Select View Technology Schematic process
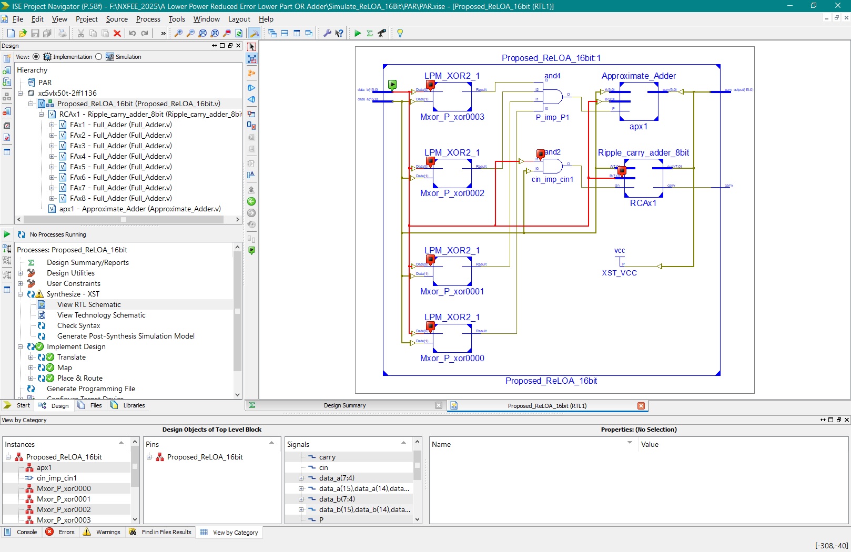This screenshot has height=552, width=851. tap(101, 315)
